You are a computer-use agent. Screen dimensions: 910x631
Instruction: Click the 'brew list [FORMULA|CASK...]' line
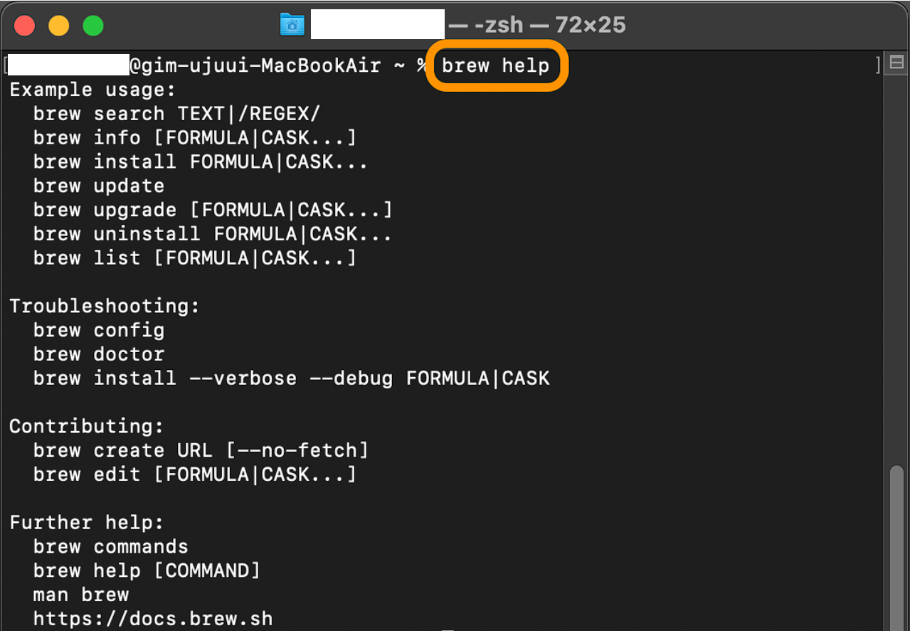point(195,258)
